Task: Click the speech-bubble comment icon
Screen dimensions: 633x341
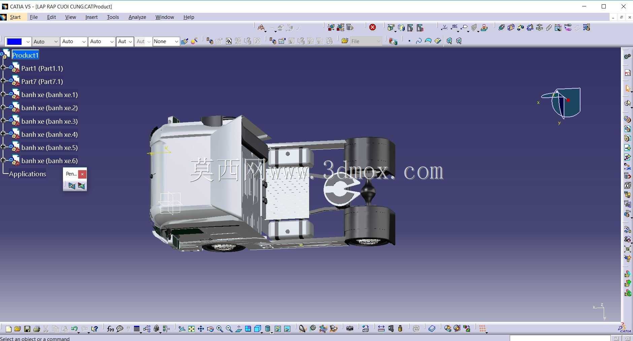Action: pyautogui.click(x=120, y=329)
